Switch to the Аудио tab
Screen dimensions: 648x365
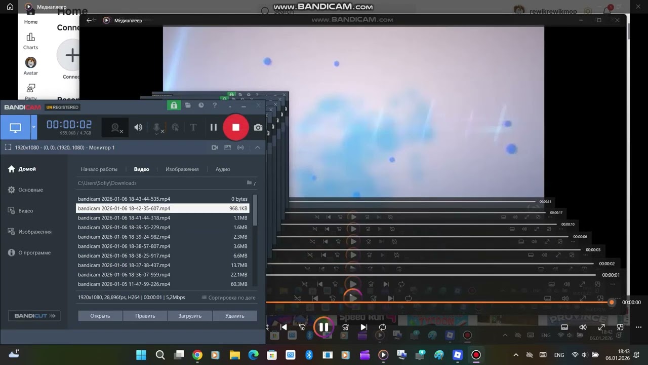pos(223,169)
